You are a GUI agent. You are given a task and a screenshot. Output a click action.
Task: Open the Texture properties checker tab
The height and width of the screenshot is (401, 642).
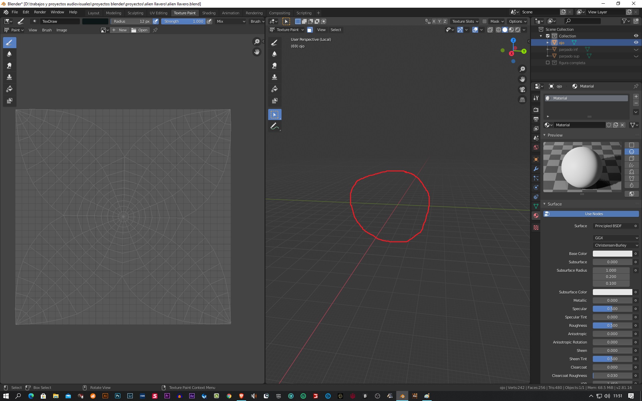click(x=536, y=228)
